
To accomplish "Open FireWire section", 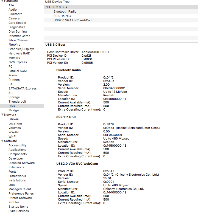I will 15,45.
